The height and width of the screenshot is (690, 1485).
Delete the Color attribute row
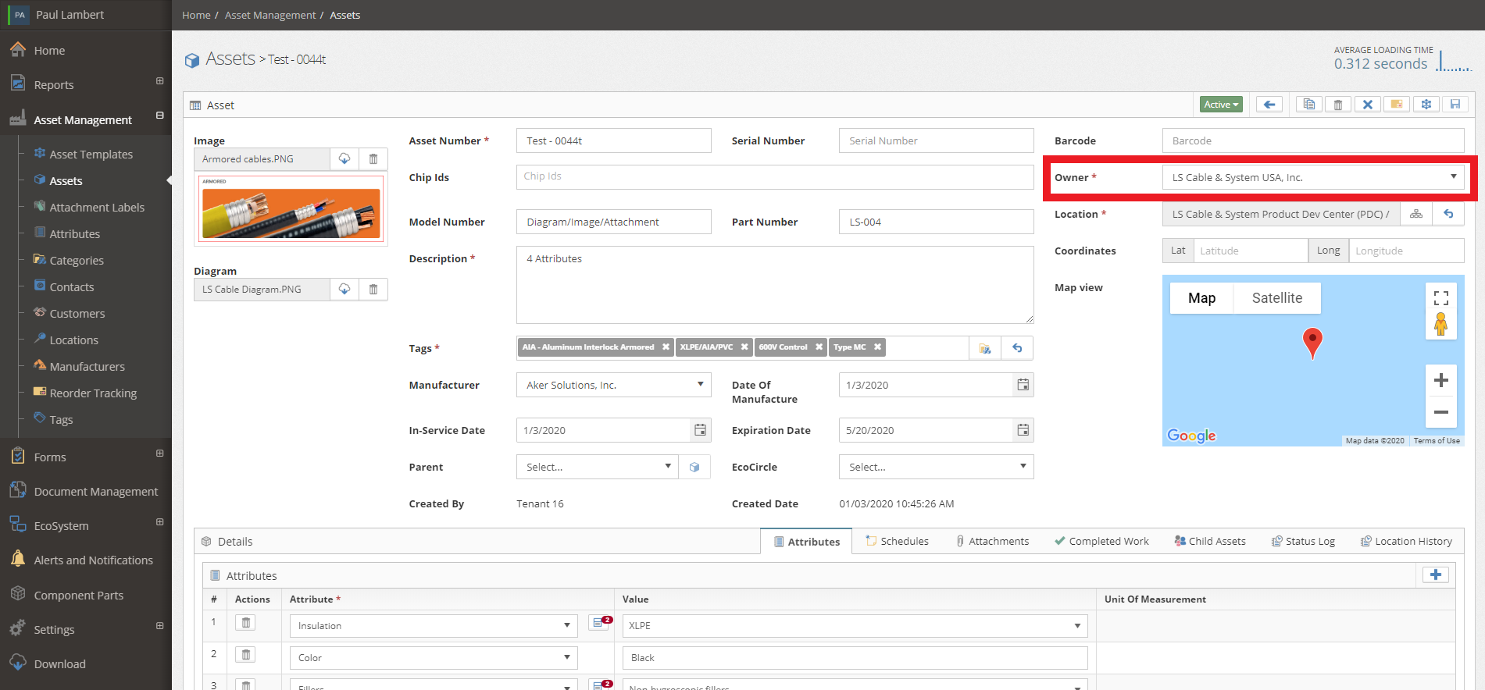pos(245,655)
